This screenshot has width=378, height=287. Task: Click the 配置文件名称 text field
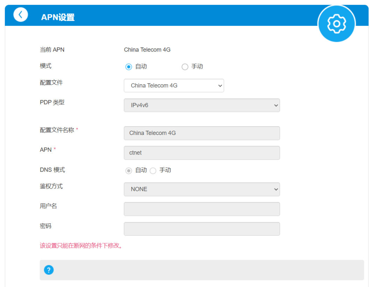202,133
